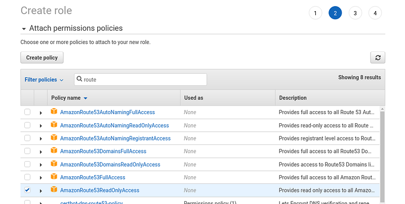Click the policy search field containing route
Viewport: 405px width, 204px height.
coord(141,79)
